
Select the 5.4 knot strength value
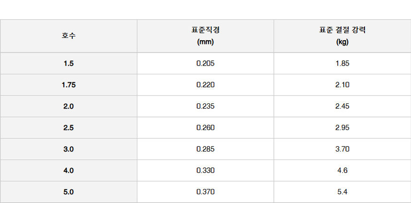342,192
